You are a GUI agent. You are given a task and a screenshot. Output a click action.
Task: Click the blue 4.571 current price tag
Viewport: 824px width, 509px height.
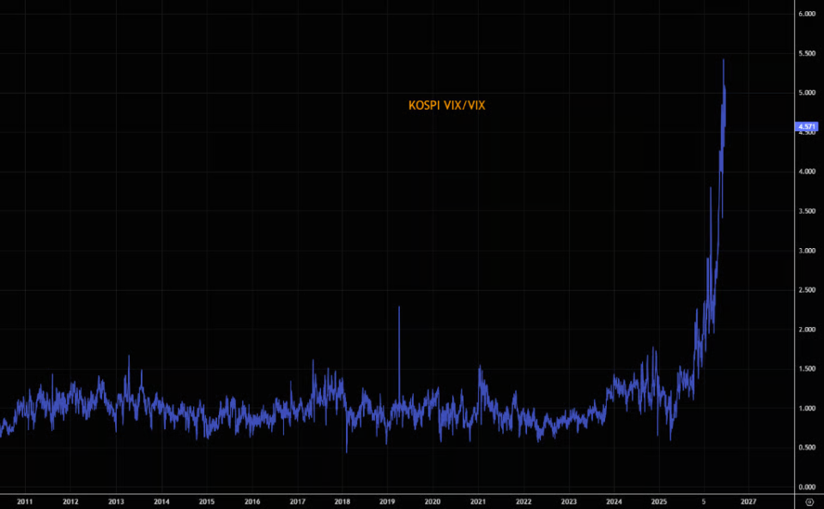(x=807, y=126)
